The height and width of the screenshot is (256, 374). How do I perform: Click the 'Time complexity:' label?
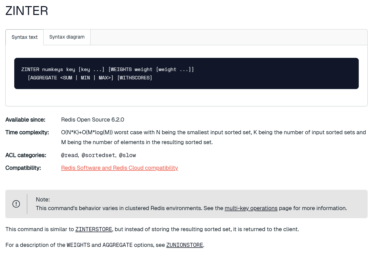coord(27,132)
